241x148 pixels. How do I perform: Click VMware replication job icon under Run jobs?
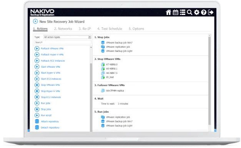coord(103,117)
